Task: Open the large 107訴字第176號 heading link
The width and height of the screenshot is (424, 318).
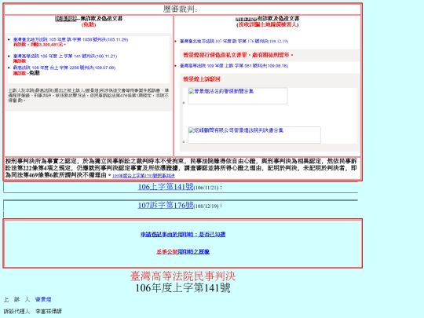Action: 166,205
